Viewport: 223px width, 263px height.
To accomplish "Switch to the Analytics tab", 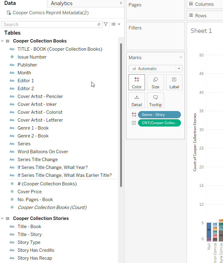I will [62, 3].
